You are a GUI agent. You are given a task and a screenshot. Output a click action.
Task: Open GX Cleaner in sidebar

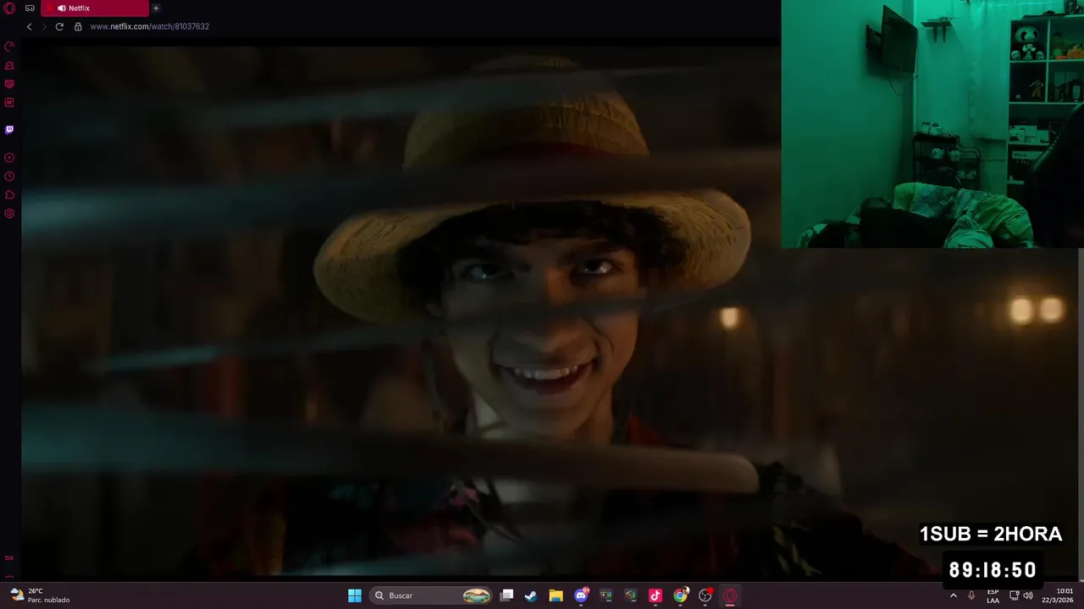pos(9,65)
